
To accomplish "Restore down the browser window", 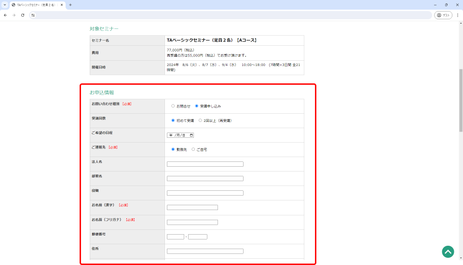I will [x=446, y=5].
